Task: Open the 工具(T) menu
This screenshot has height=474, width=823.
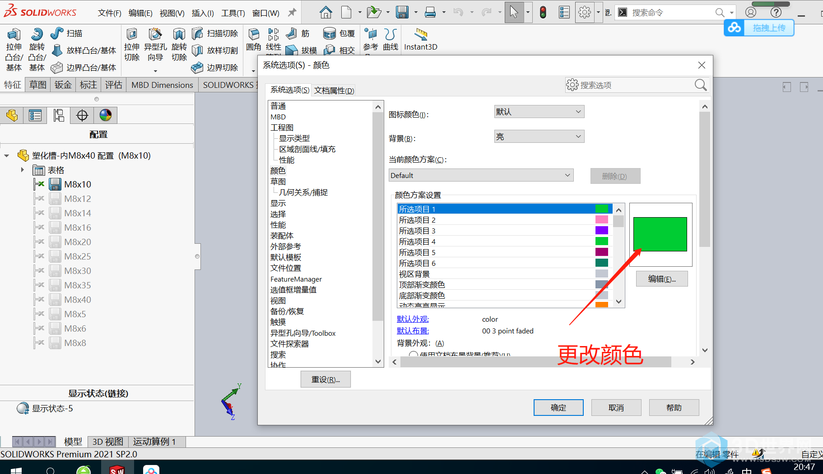Action: 233,13
